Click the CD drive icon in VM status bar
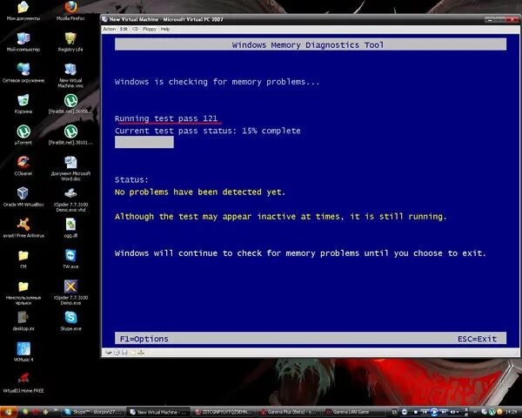The width and height of the screenshot is (522, 418). (x=117, y=353)
